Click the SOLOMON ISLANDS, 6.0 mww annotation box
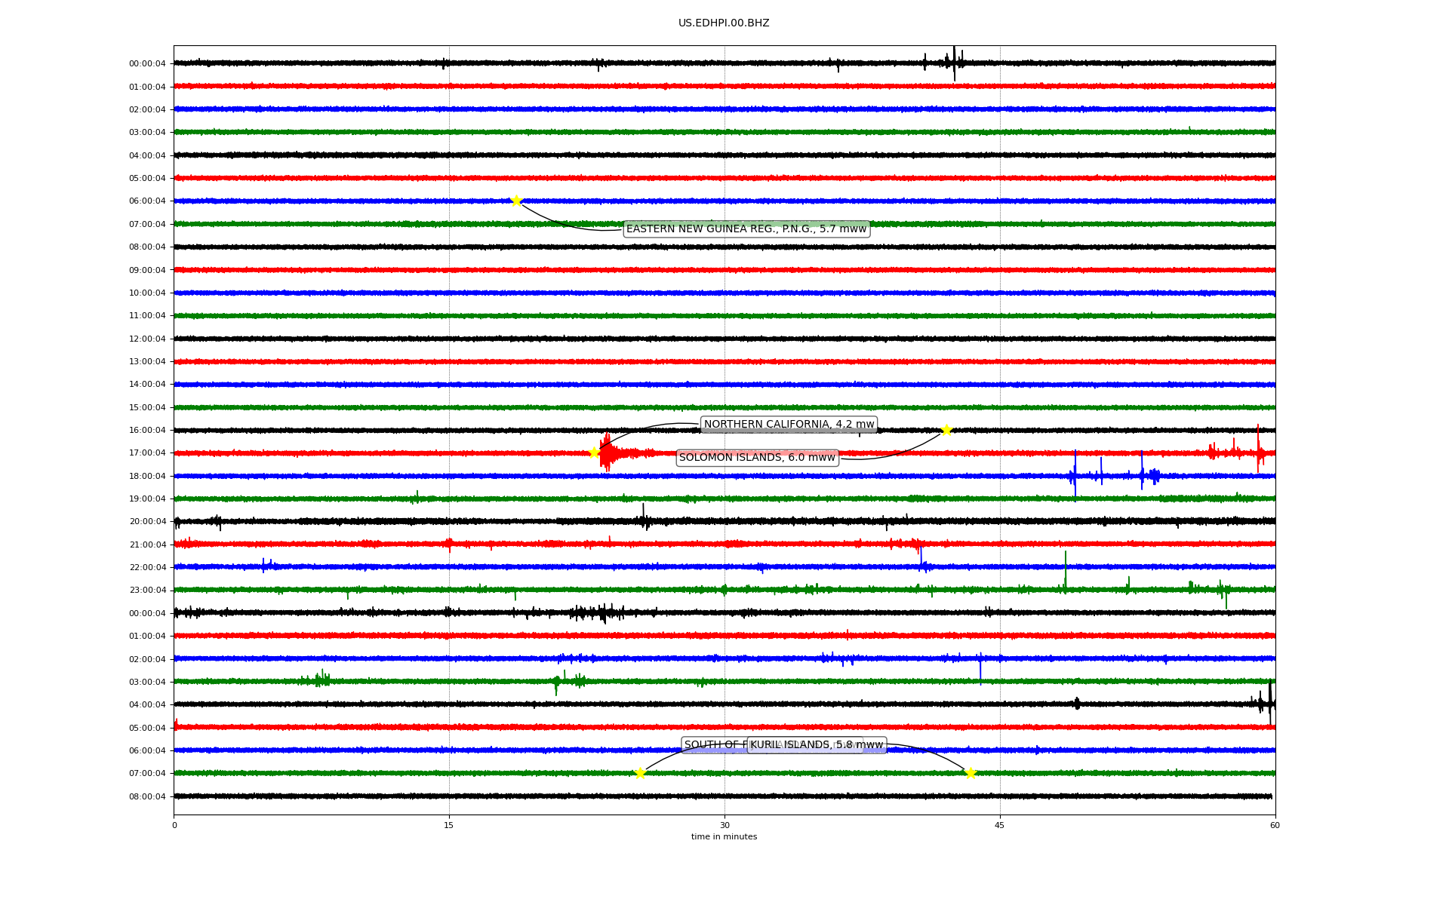The width and height of the screenshot is (1449, 905). [757, 458]
